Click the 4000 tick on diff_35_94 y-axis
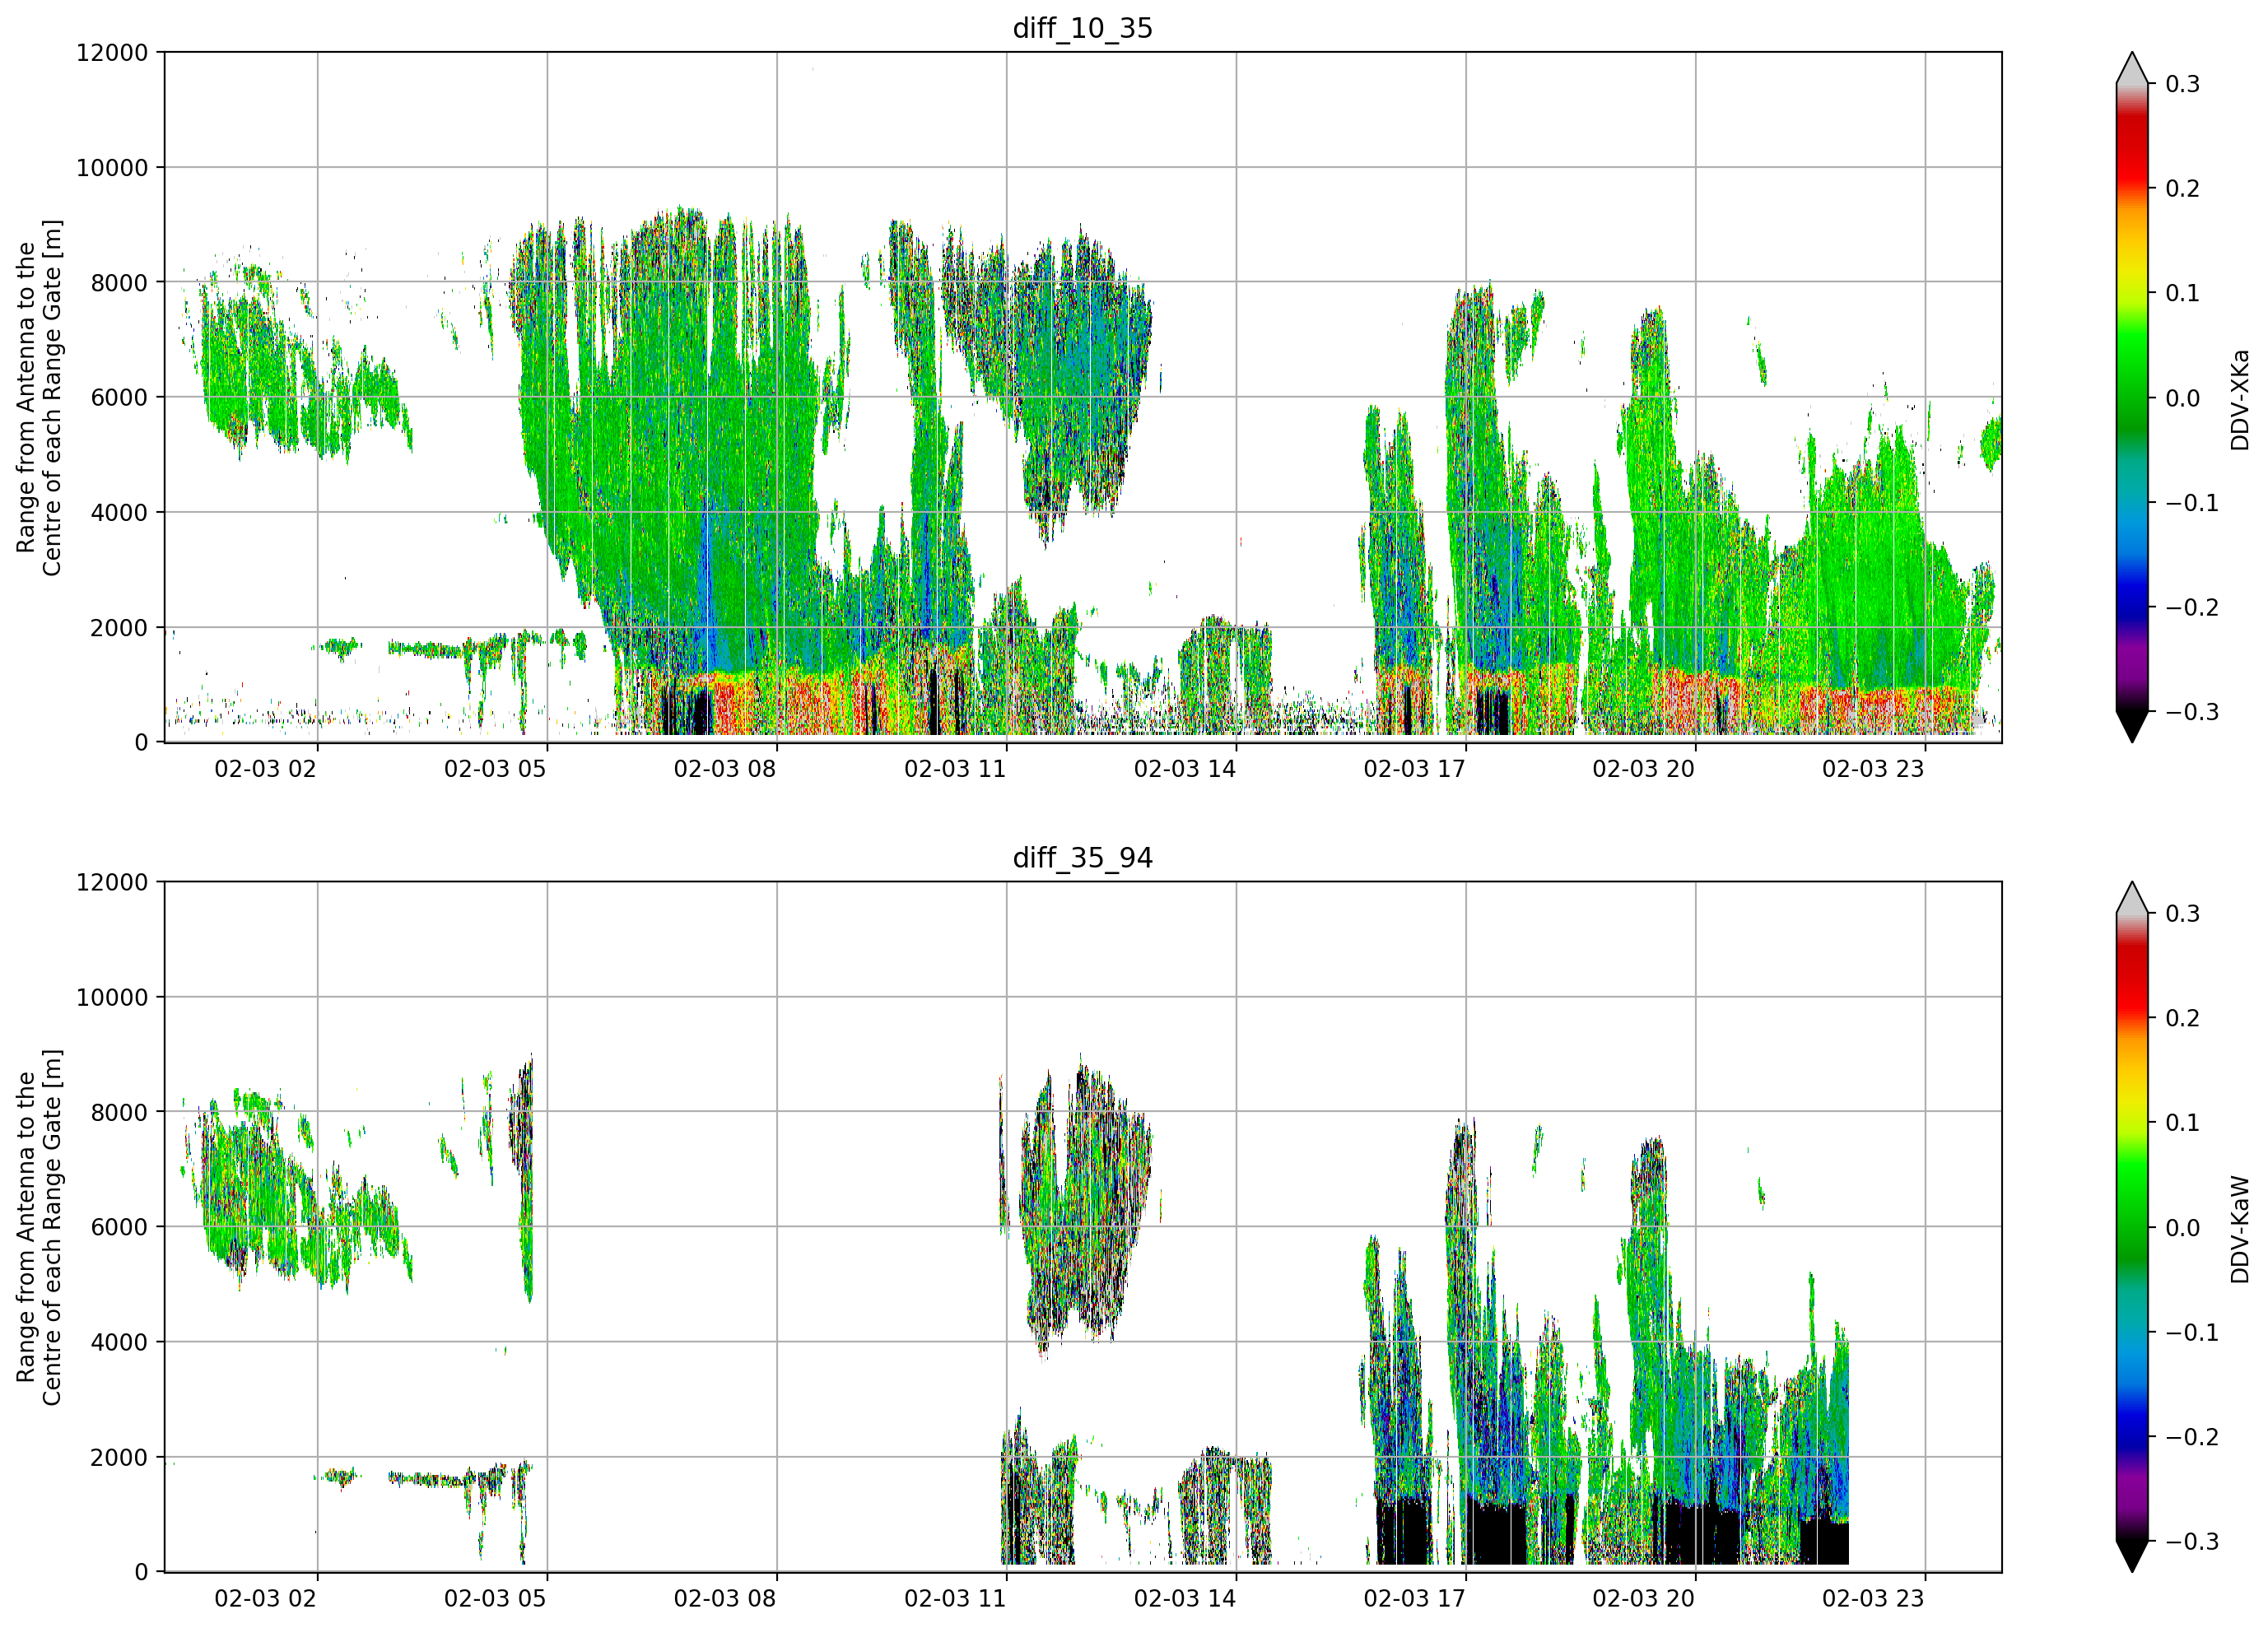 point(119,1342)
